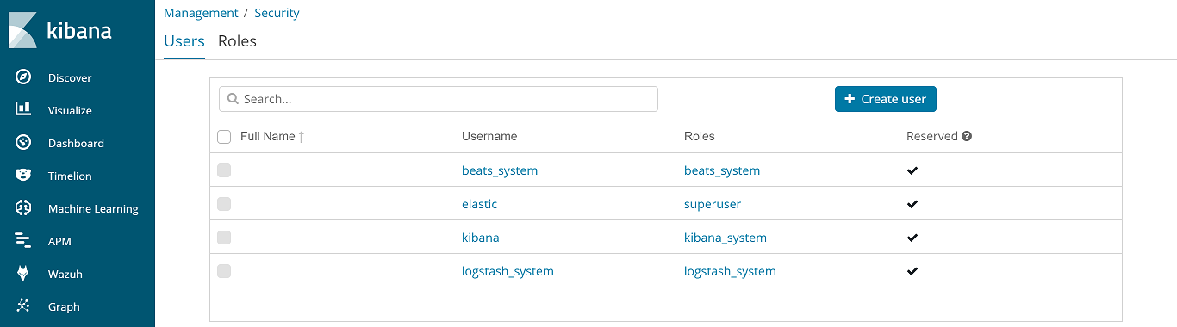
Task: Open Graph nodes icon
Action: click(23, 306)
